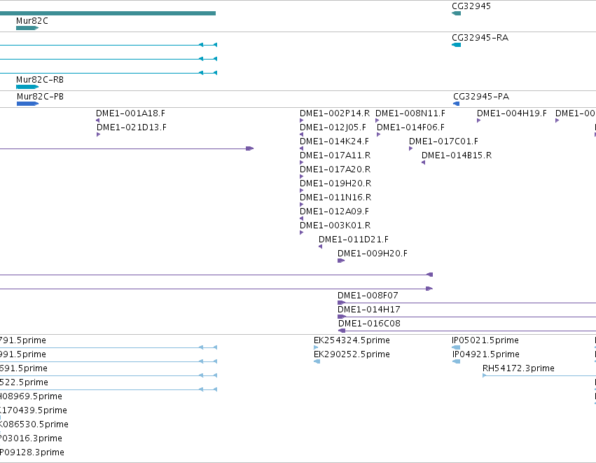This screenshot has height=463, width=596.
Task: Select the thick teal gene span bar
Action: click(x=108, y=13)
